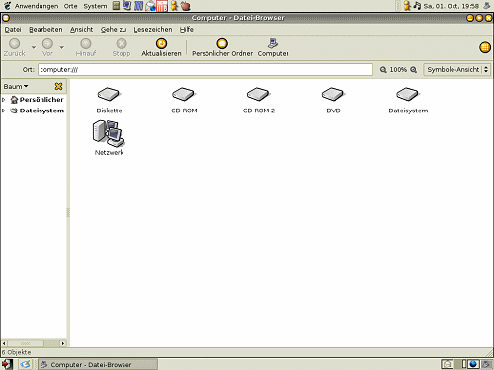Expand the Persönlicher tree node
Screen dimensions: 494x370
[x=4, y=99]
